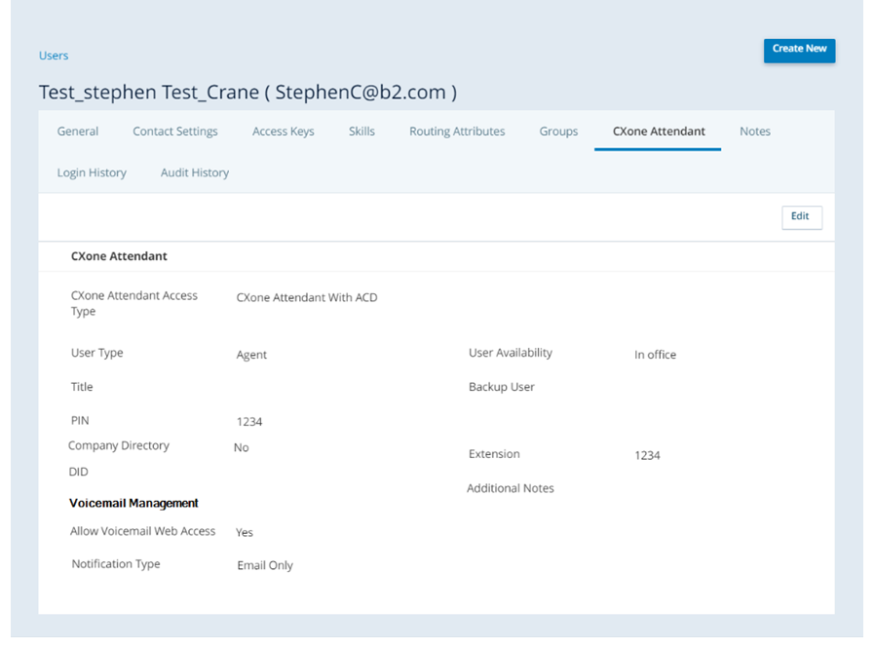
Task: Select the PIN value 1234
Action: coord(249,422)
